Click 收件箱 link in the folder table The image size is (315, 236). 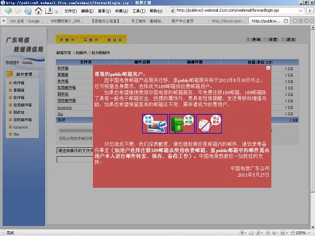(x=63, y=68)
